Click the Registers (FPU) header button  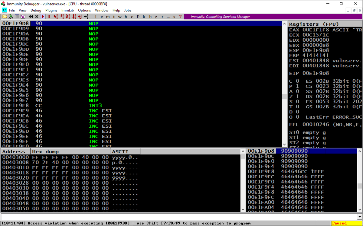(325, 24)
